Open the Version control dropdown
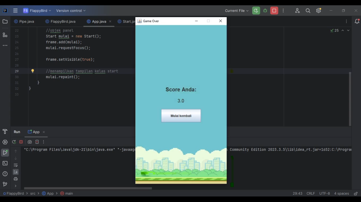 pyautogui.click(x=71, y=11)
